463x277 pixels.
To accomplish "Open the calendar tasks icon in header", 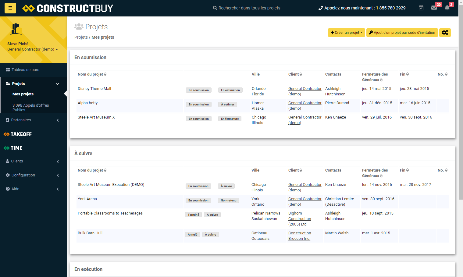I will coord(421,8).
